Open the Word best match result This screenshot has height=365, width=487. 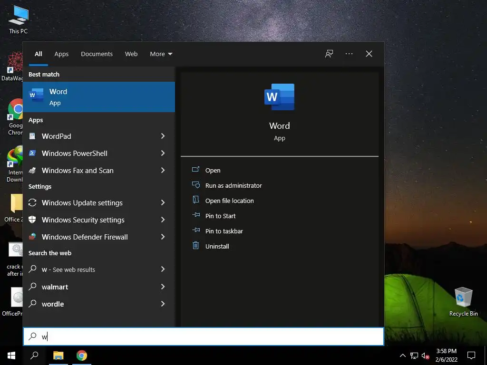(x=99, y=97)
